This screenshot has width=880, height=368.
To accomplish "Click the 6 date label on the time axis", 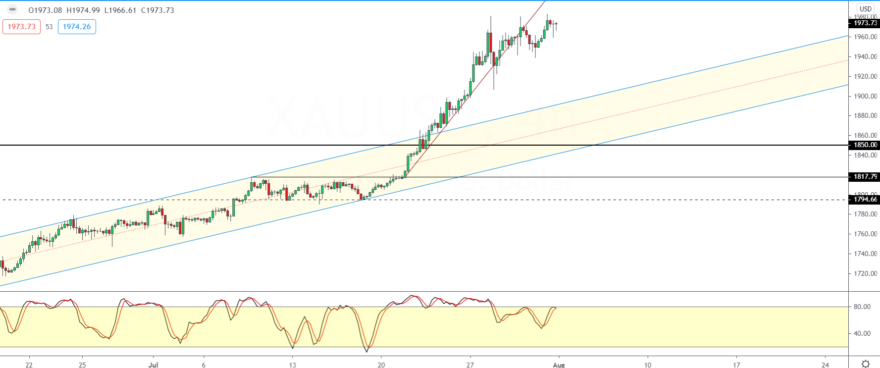I will click(204, 365).
